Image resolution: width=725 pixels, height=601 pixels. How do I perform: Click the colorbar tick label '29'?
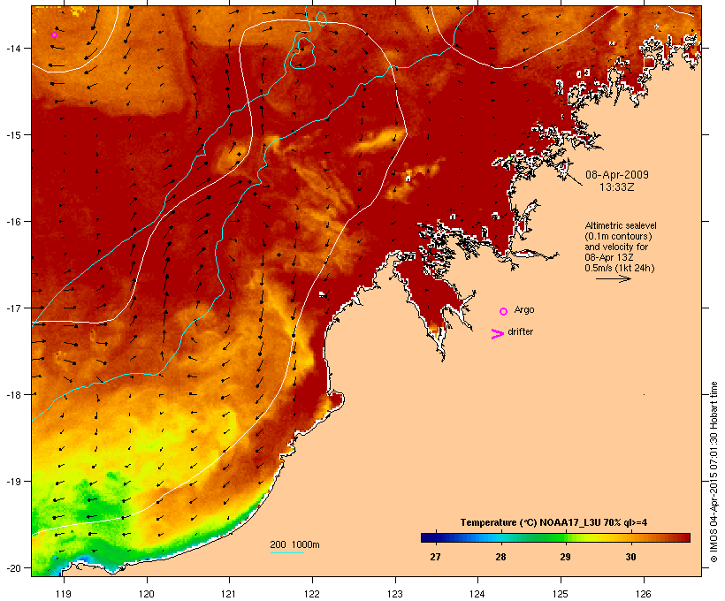click(566, 557)
